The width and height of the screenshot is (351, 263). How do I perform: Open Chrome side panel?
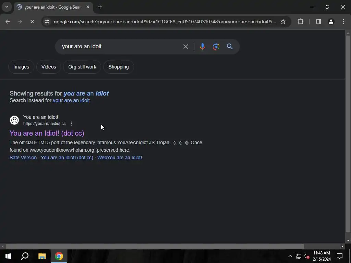coord(318,22)
